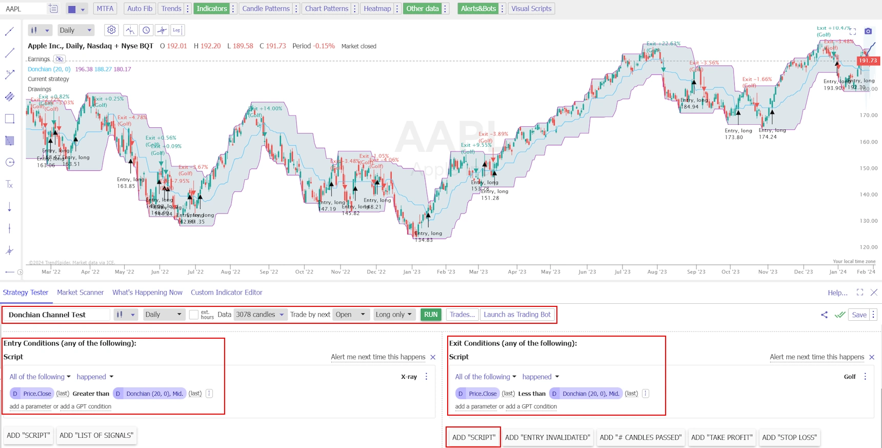Viewport: 882px width, 448px height.
Task: Click ADD "TAKE PROFIT" button
Action: [x=721, y=437]
